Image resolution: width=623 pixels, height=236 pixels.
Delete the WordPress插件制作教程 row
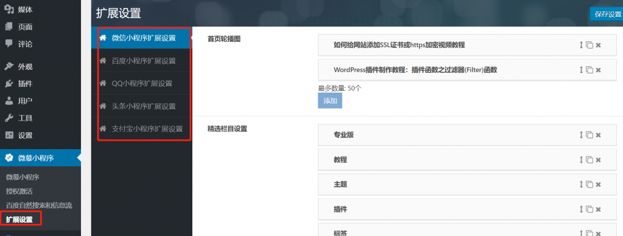pos(599,70)
